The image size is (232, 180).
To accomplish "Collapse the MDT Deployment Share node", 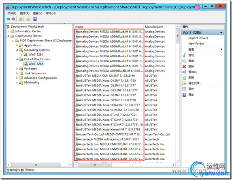I will [13, 41].
